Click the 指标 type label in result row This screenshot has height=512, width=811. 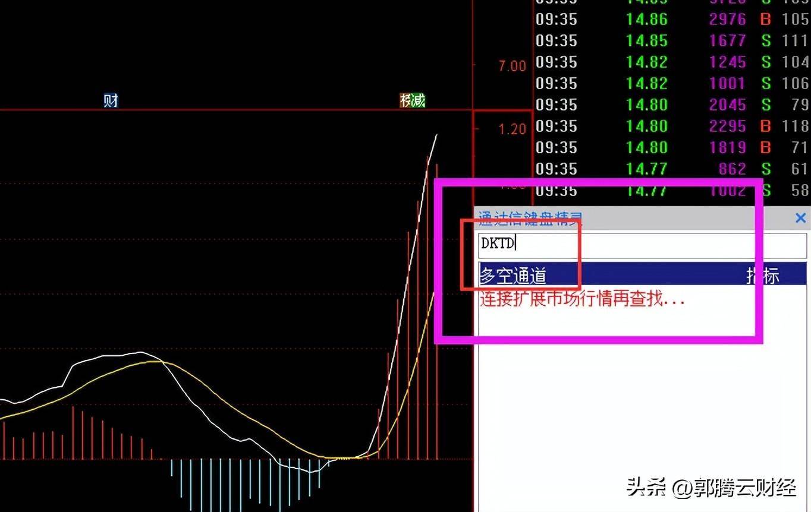coord(763,276)
